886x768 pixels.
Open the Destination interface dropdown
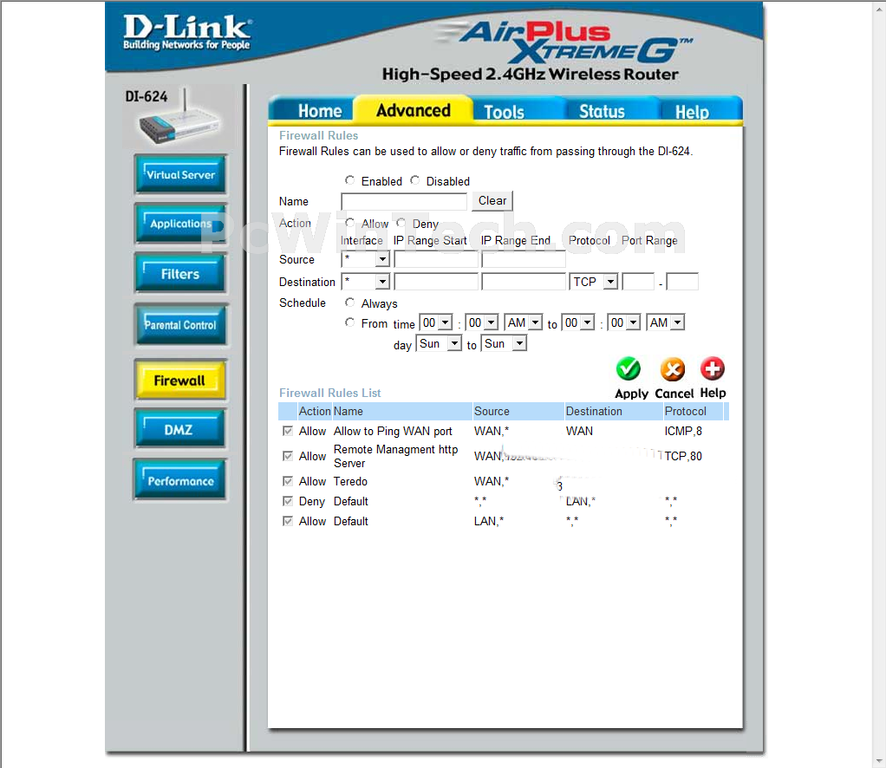click(x=365, y=281)
